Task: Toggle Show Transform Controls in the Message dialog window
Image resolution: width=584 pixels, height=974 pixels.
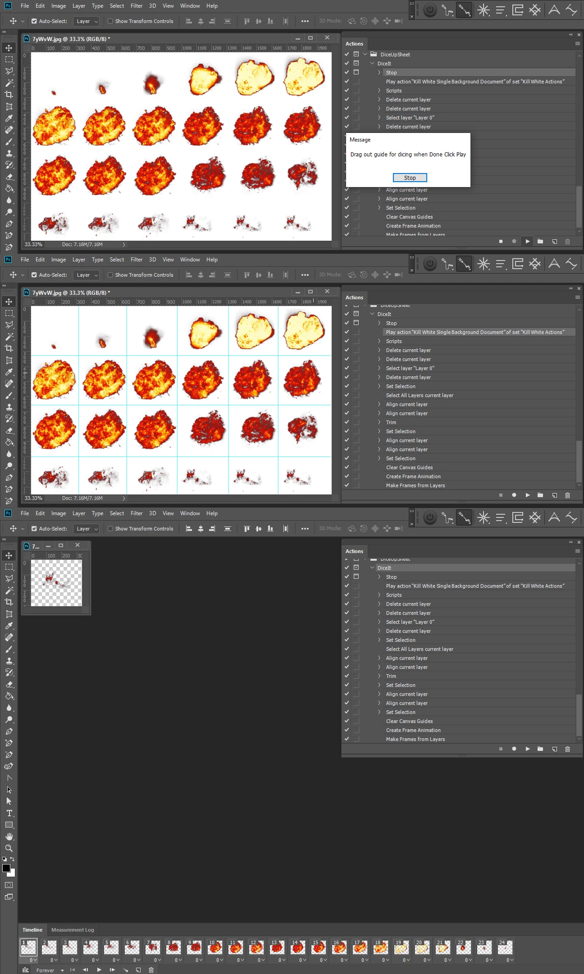Action: [x=110, y=21]
